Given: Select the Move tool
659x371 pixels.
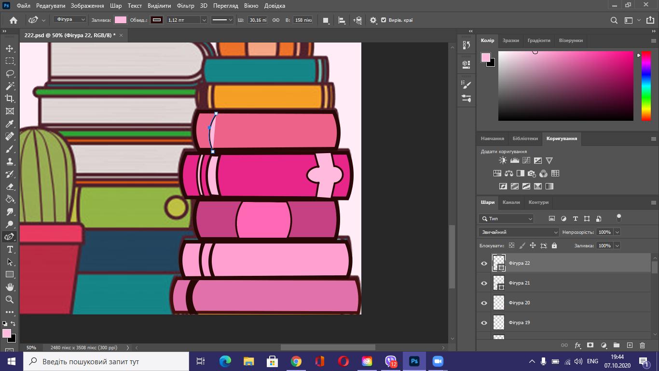Looking at the screenshot, I should point(10,48).
